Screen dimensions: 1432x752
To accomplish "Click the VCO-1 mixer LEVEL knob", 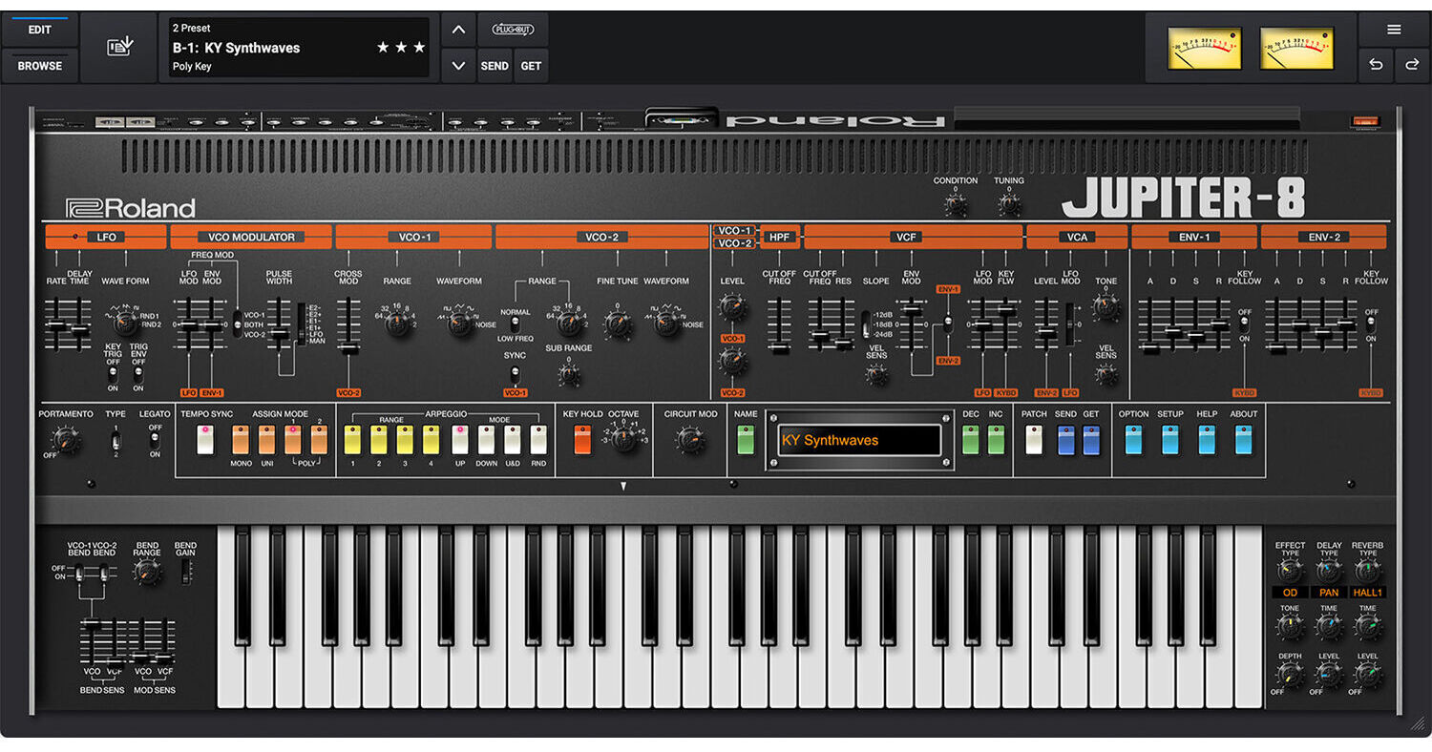I will (732, 307).
